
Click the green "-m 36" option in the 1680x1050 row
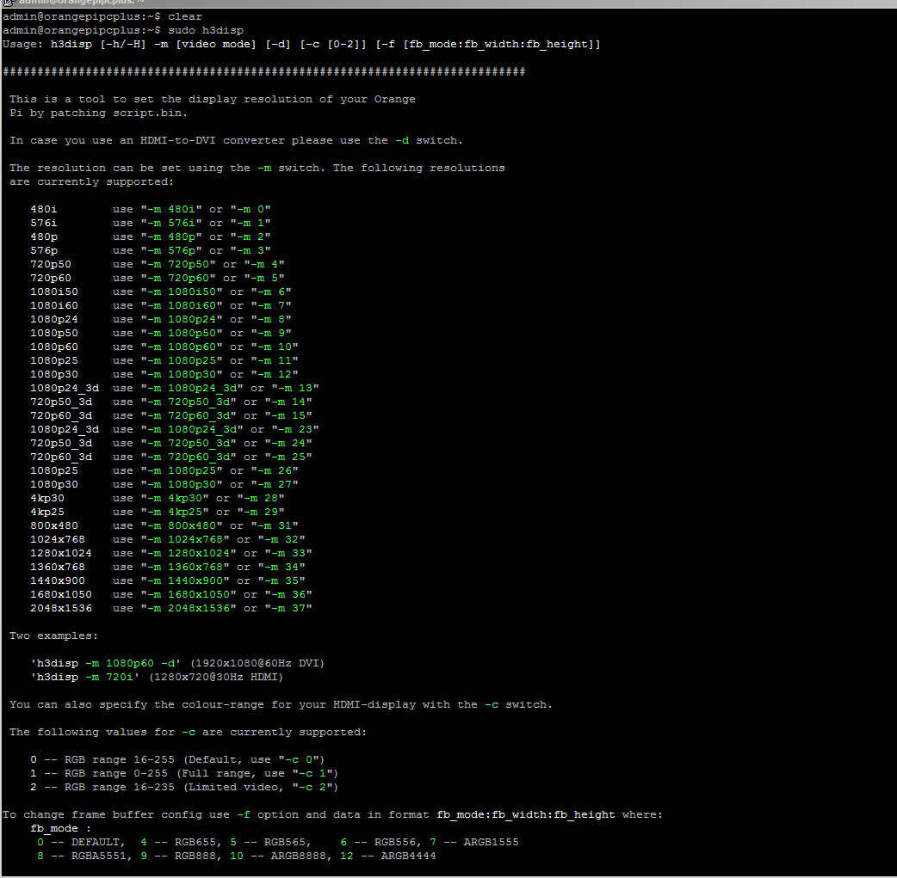point(288,594)
